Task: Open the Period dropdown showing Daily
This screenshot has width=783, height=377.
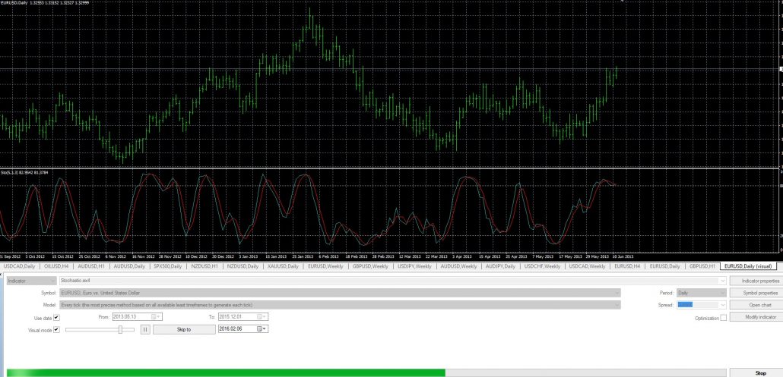Action: 701,293
